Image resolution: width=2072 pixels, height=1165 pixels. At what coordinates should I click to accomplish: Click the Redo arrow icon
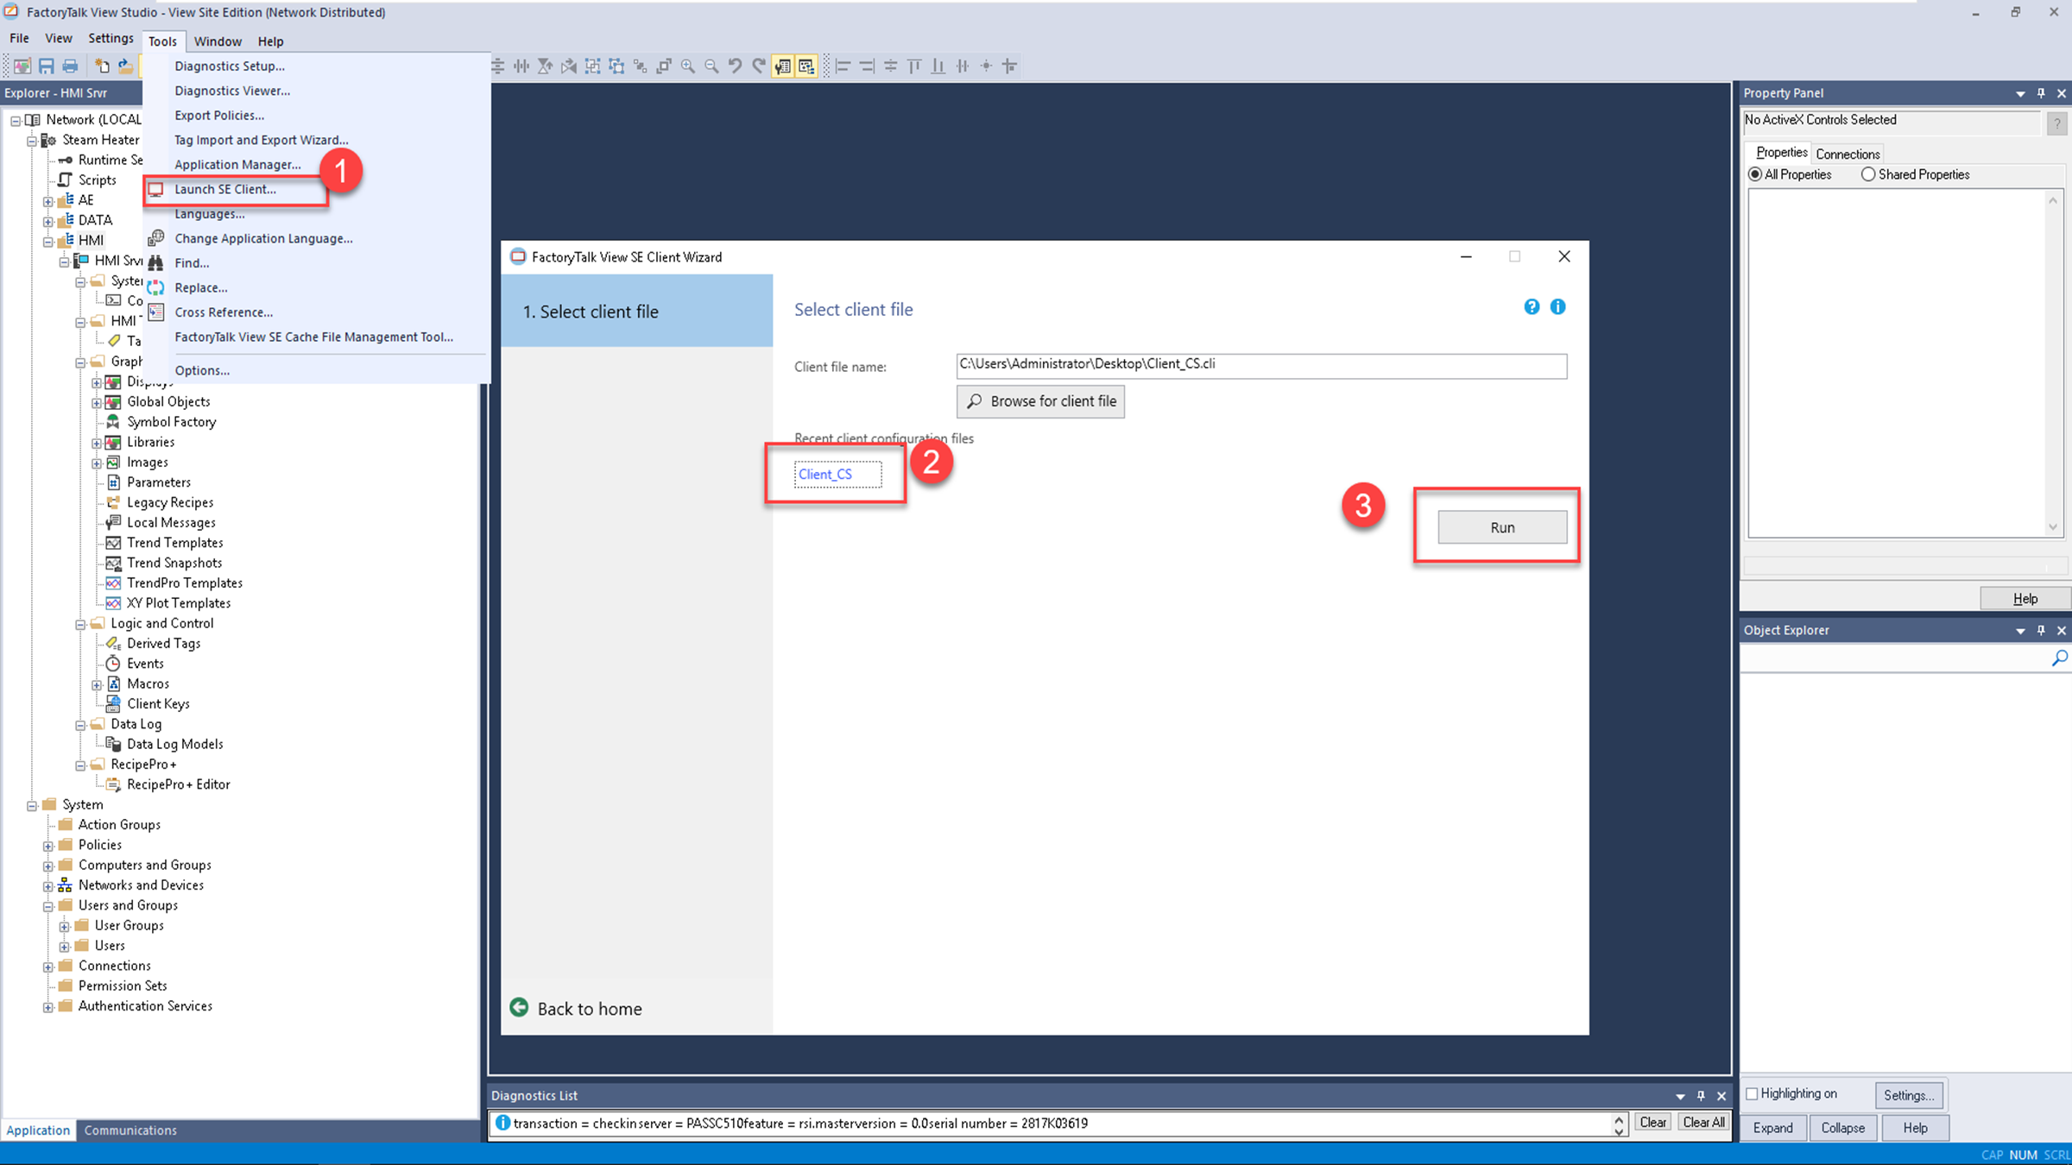pyautogui.click(x=759, y=66)
